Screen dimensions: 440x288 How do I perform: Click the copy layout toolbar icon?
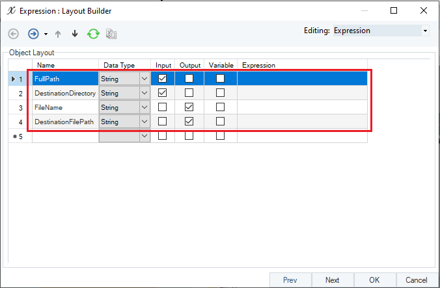click(x=111, y=34)
